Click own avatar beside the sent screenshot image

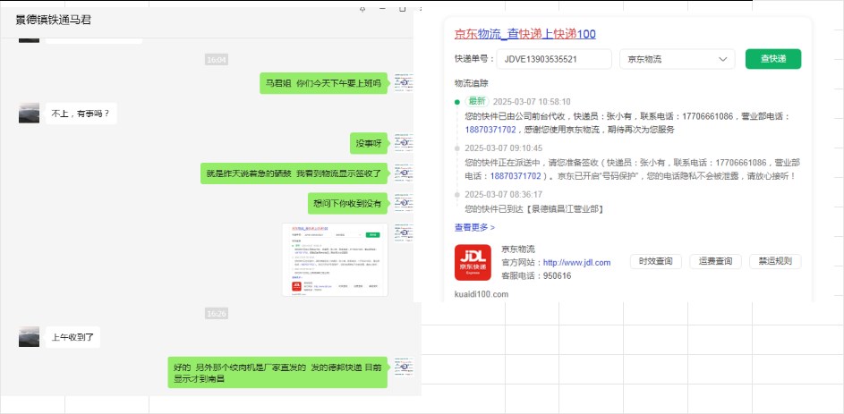pos(404,233)
